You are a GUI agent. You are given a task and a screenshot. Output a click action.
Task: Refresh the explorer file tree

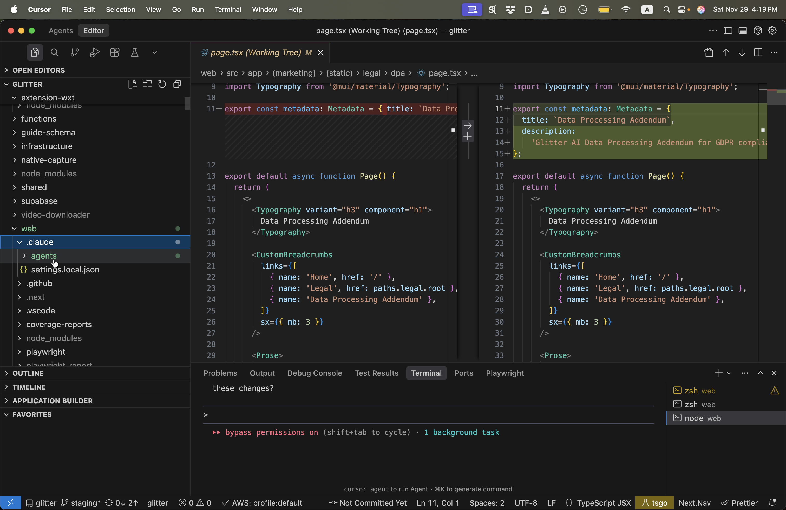tap(162, 84)
